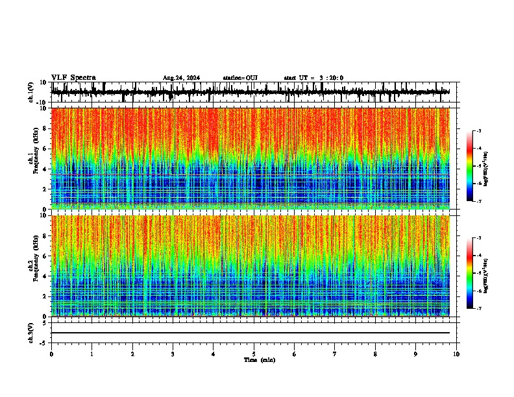This screenshot has width=514, height=397.
Task: Click the "9" tick on the time axis
Action: [x=415, y=354]
